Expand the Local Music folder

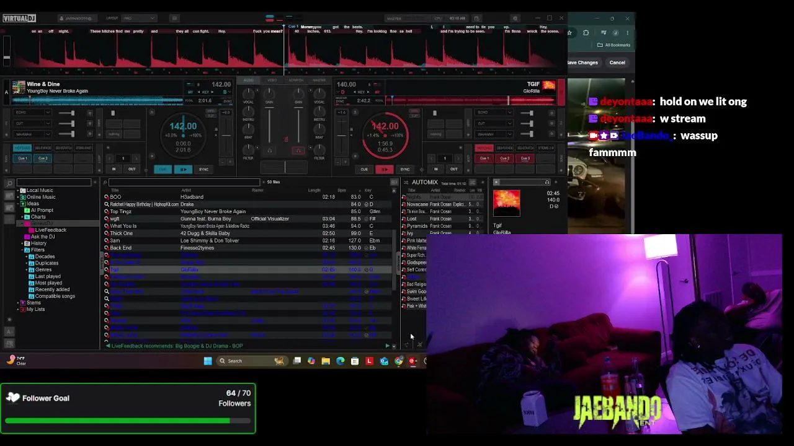tap(18, 190)
